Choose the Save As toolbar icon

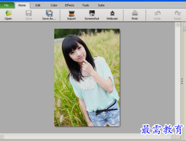[49, 13]
